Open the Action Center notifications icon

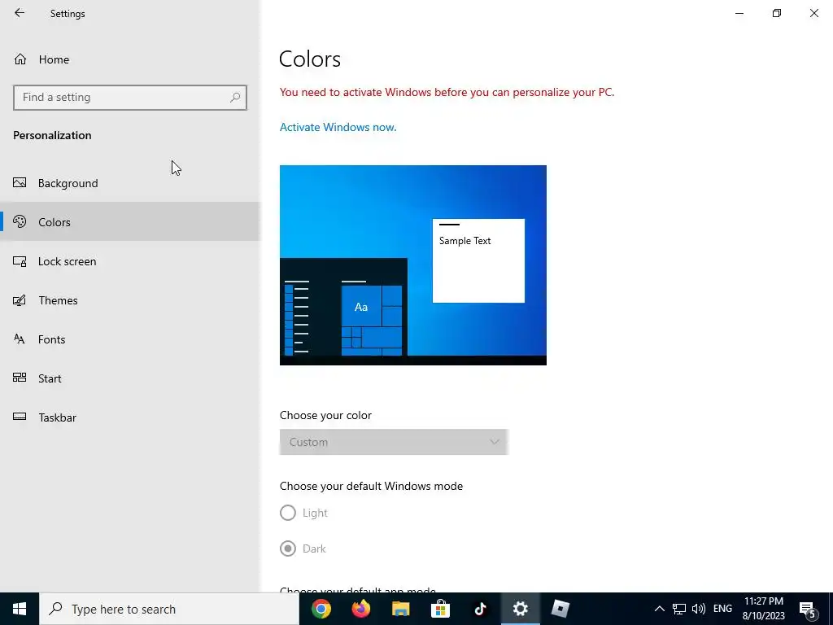(x=808, y=609)
